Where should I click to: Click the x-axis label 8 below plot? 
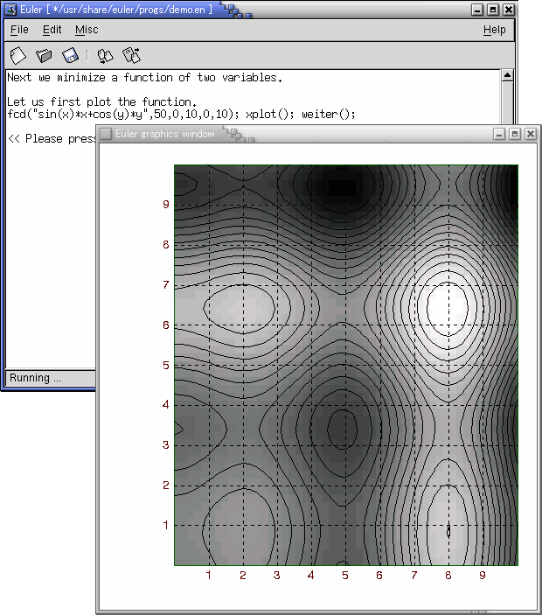click(448, 576)
